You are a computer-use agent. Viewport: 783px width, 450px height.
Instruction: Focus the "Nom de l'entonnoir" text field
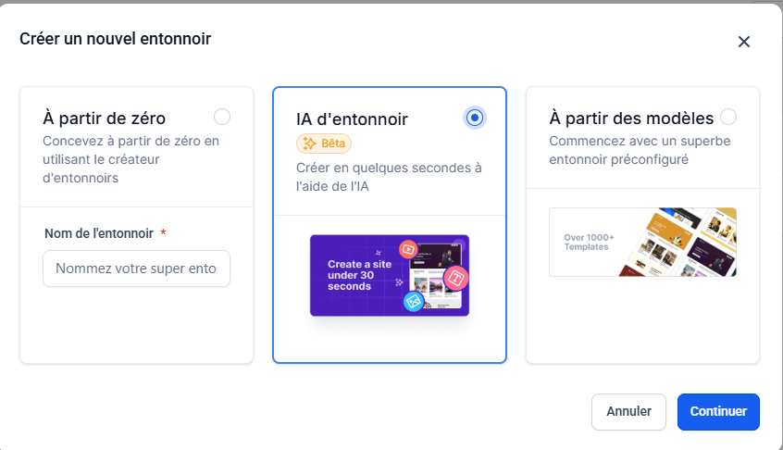click(136, 269)
